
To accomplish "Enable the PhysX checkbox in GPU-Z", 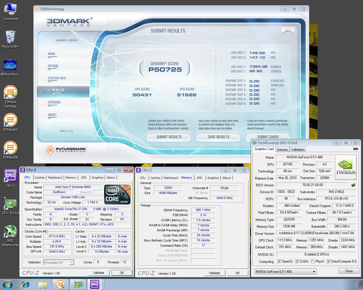I will point(313,261).
